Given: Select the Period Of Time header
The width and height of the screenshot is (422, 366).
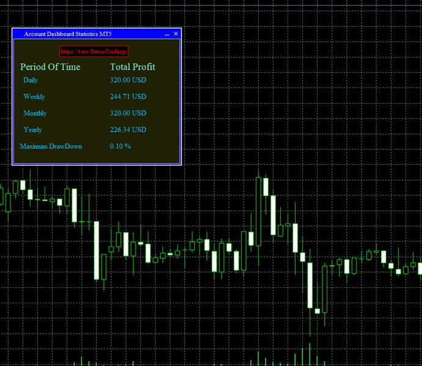Looking at the screenshot, I should [50, 67].
